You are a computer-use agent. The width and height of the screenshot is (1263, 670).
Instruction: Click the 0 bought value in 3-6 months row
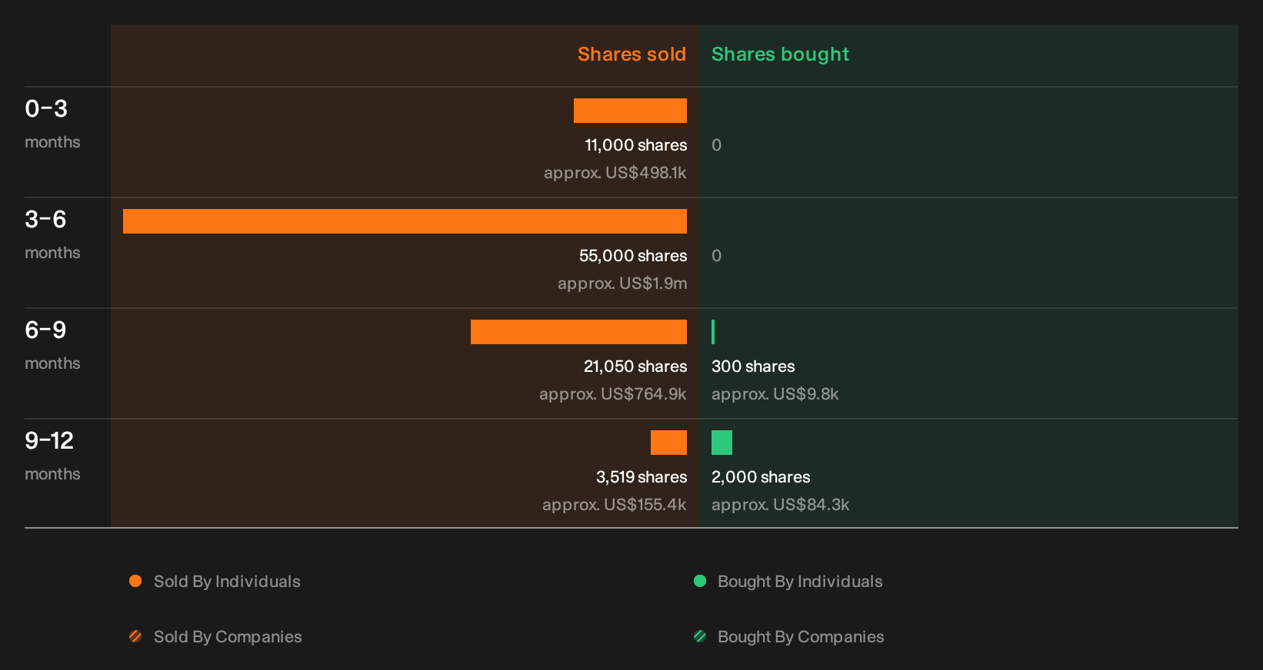[x=716, y=256]
